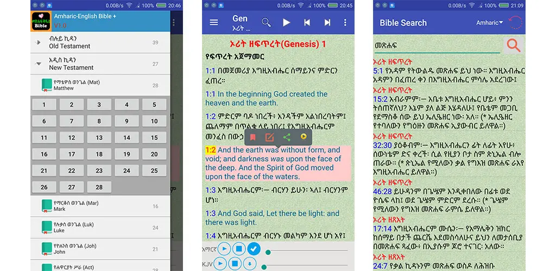
Task: Tap English verse 'And God said, Let there be light'
Action: pos(273,217)
